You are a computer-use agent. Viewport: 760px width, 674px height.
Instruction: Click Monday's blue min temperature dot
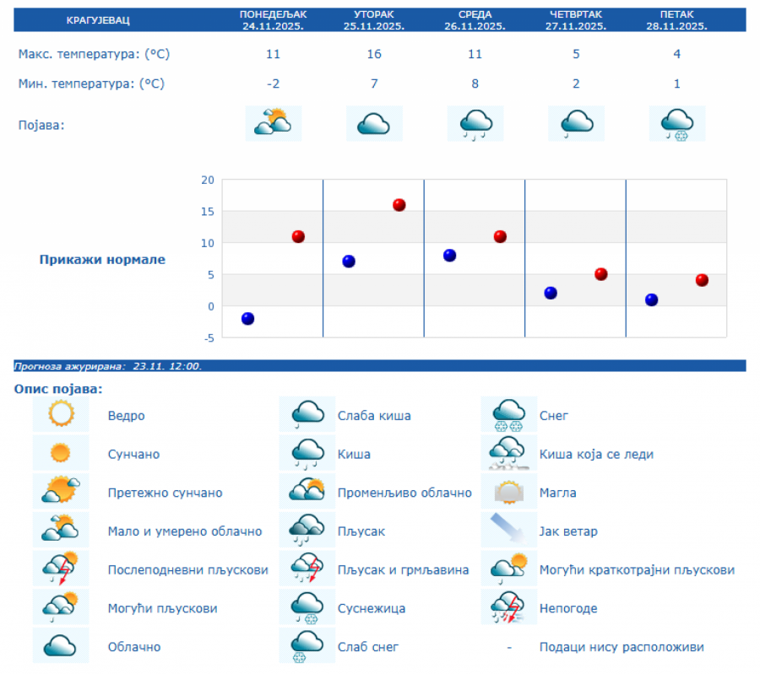(247, 318)
